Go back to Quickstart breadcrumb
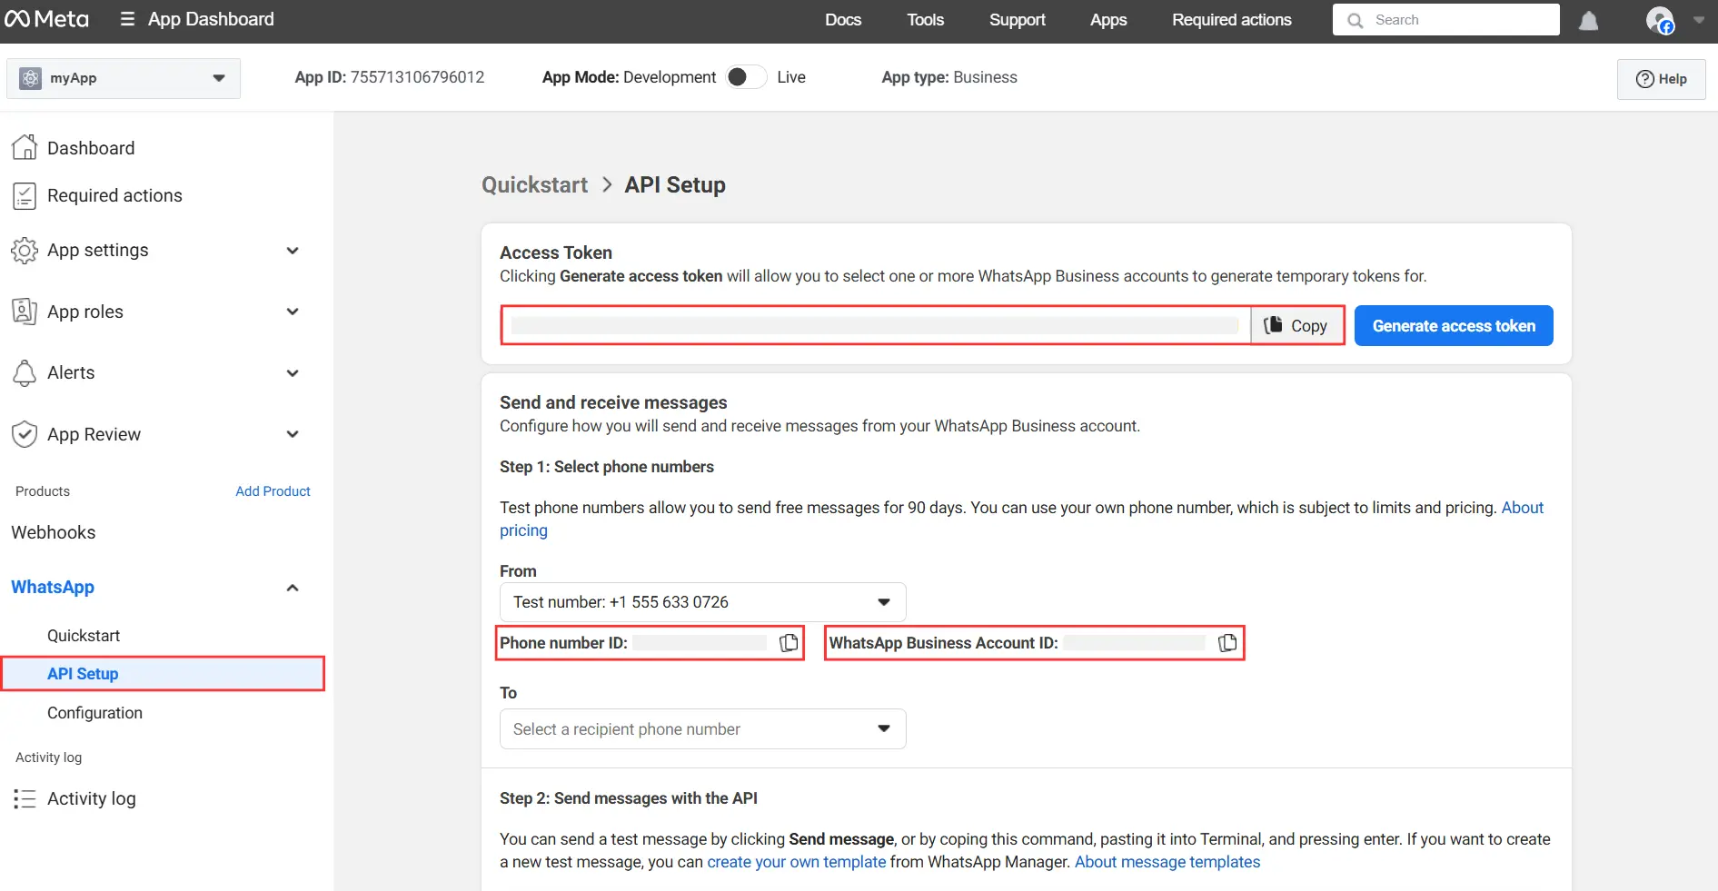The height and width of the screenshot is (891, 1718). point(534,185)
